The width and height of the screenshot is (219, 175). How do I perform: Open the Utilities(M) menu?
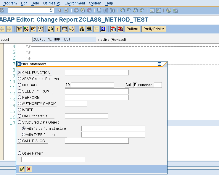coord(52,3)
